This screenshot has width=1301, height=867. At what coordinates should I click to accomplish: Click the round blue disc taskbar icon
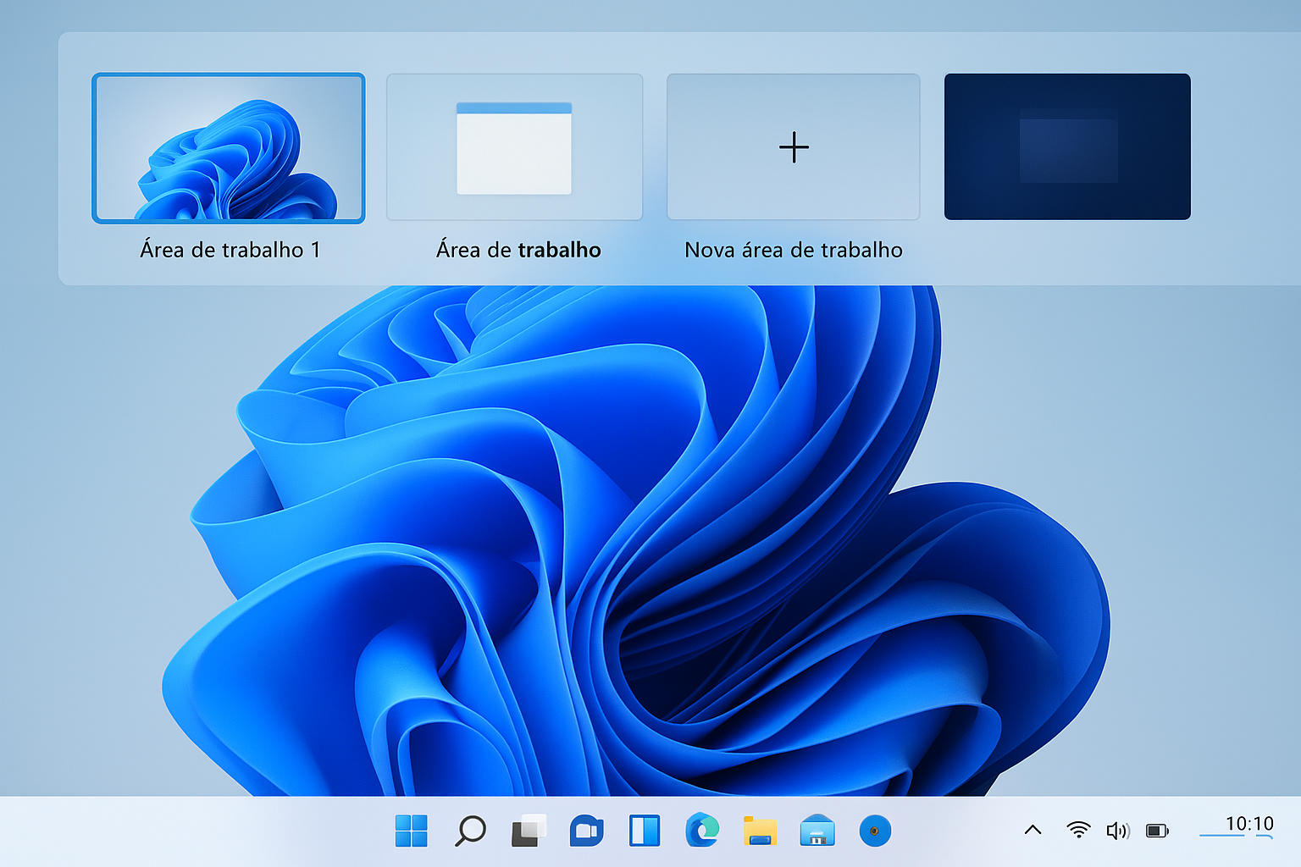(875, 831)
